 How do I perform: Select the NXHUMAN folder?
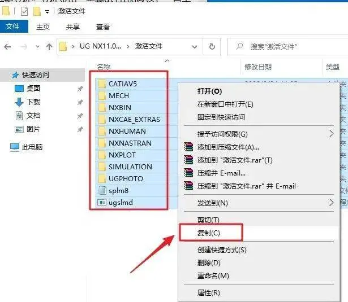pyautogui.click(x=127, y=132)
